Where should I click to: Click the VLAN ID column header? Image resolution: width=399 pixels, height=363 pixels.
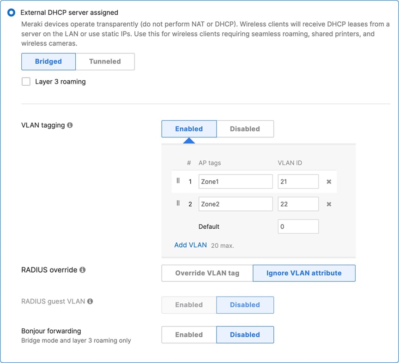click(x=290, y=163)
